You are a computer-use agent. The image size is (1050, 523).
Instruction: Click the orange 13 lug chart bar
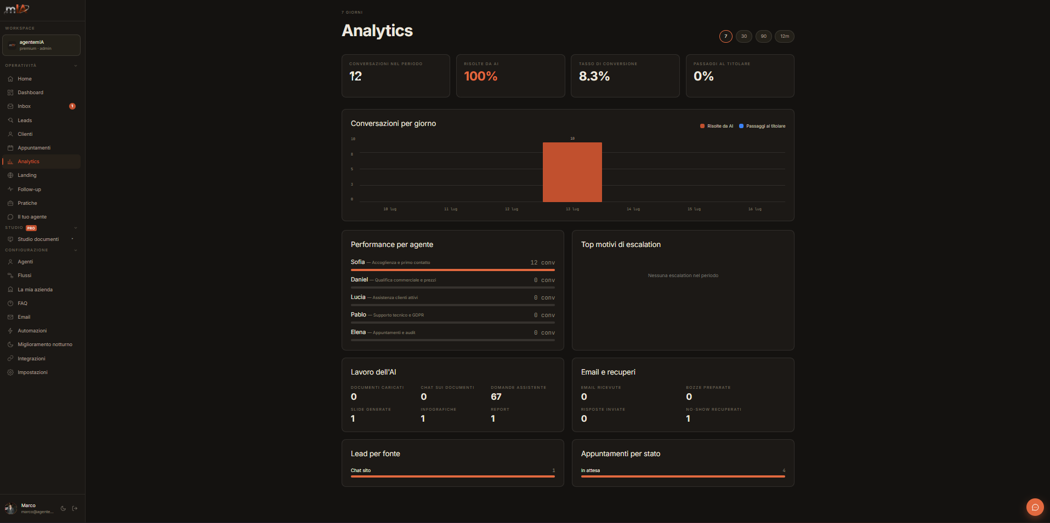click(x=572, y=172)
